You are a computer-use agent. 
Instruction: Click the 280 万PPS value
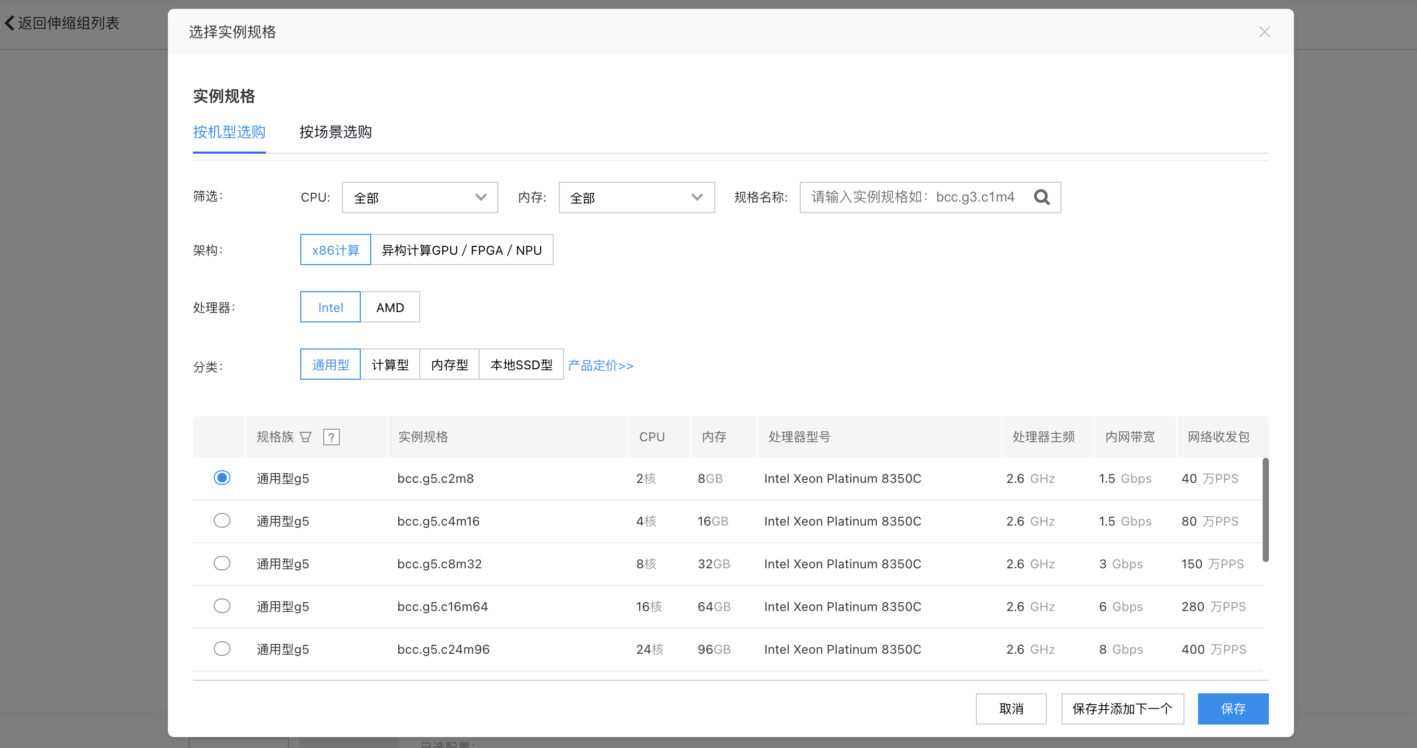[1214, 607]
